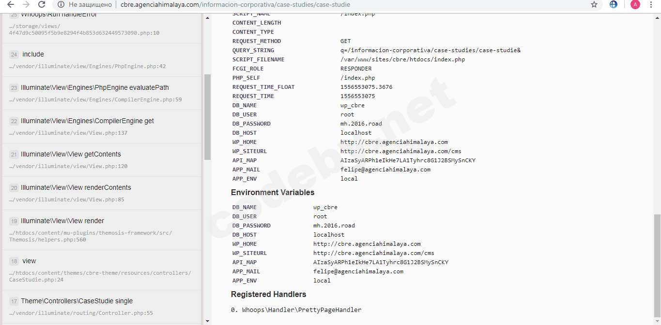Select frame 22 CompilerEngine get
The image size is (661, 325).
pos(102,127)
